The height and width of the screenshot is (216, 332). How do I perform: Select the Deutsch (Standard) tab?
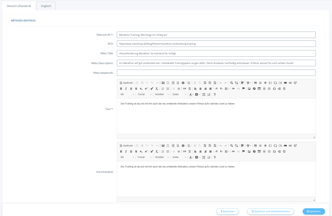(x=19, y=6)
